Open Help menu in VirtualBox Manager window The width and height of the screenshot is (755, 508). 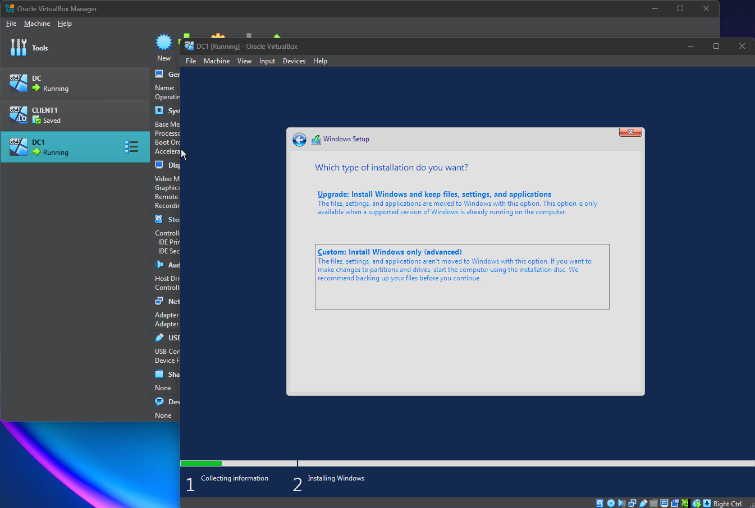pos(65,24)
